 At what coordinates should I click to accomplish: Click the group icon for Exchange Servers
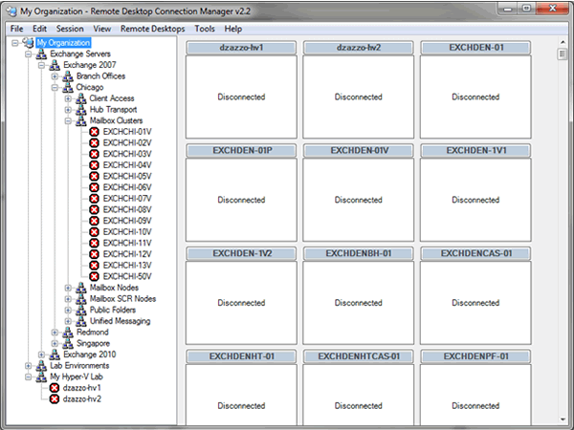tap(41, 54)
